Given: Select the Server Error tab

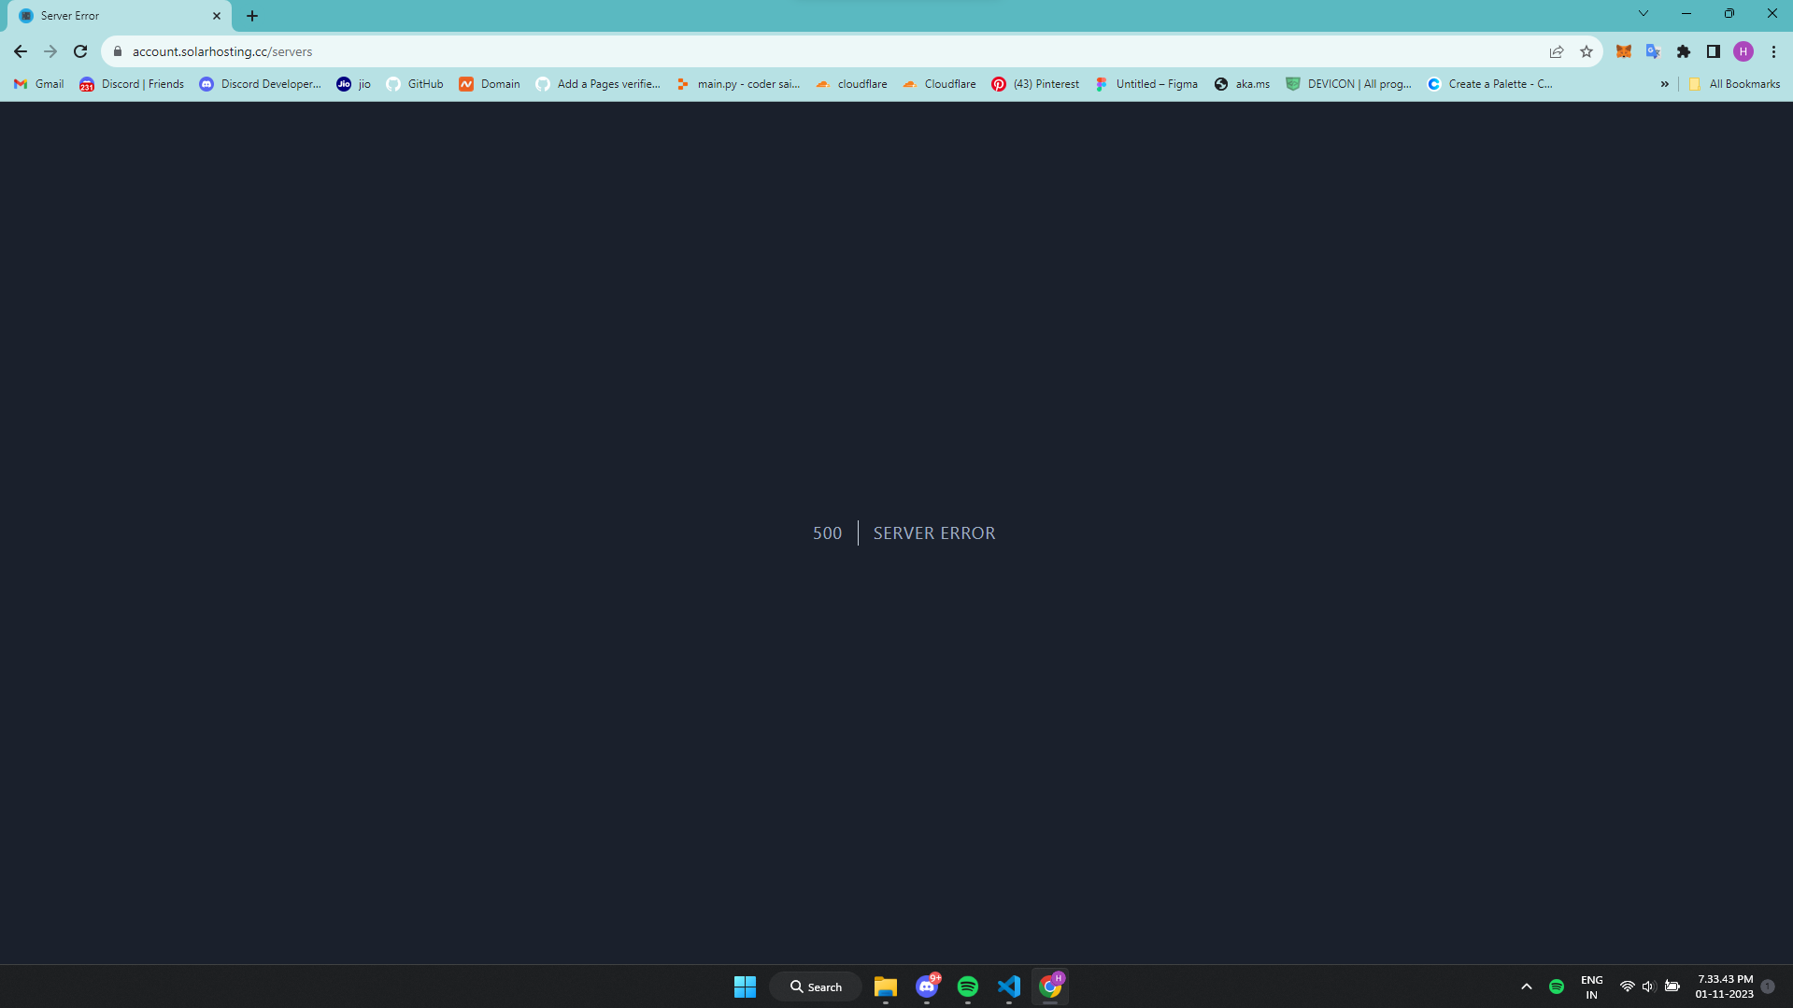Looking at the screenshot, I should click(x=112, y=16).
